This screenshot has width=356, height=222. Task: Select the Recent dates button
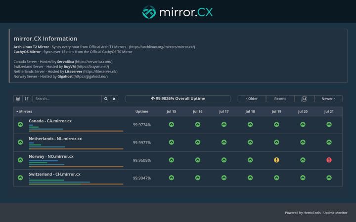pos(280,99)
